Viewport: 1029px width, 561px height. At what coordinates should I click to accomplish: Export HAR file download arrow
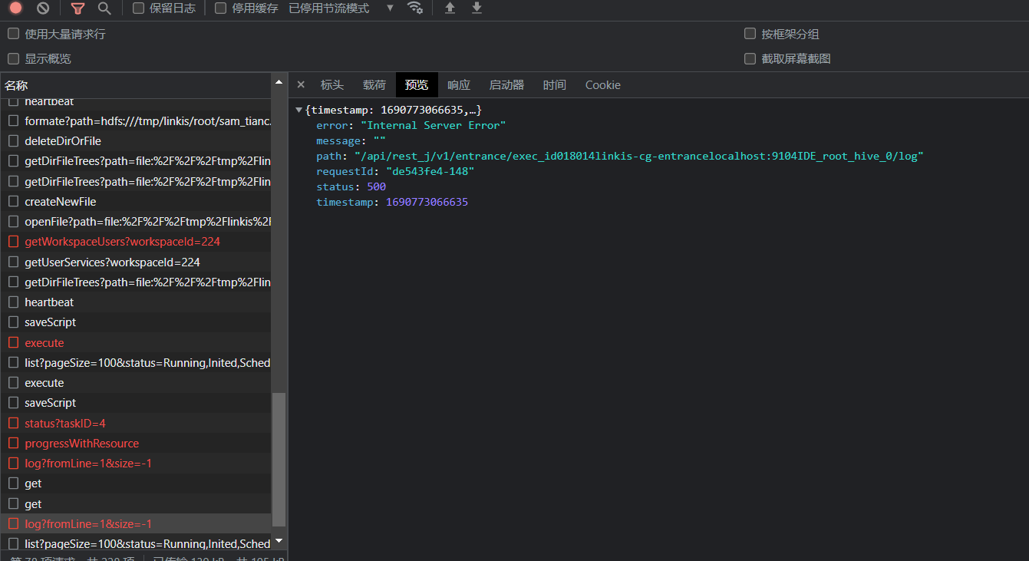pyautogui.click(x=477, y=8)
